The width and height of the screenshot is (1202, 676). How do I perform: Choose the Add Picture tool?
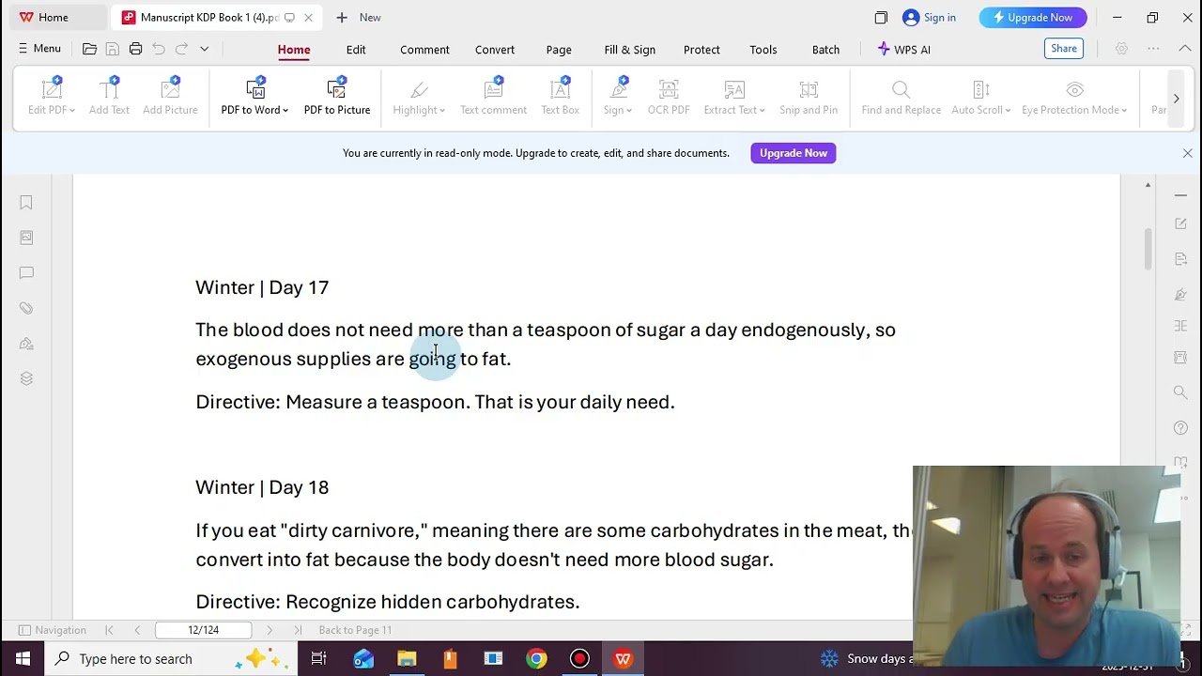click(170, 97)
